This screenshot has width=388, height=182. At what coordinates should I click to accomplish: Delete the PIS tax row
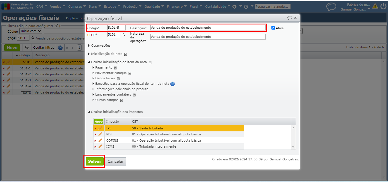95,135
